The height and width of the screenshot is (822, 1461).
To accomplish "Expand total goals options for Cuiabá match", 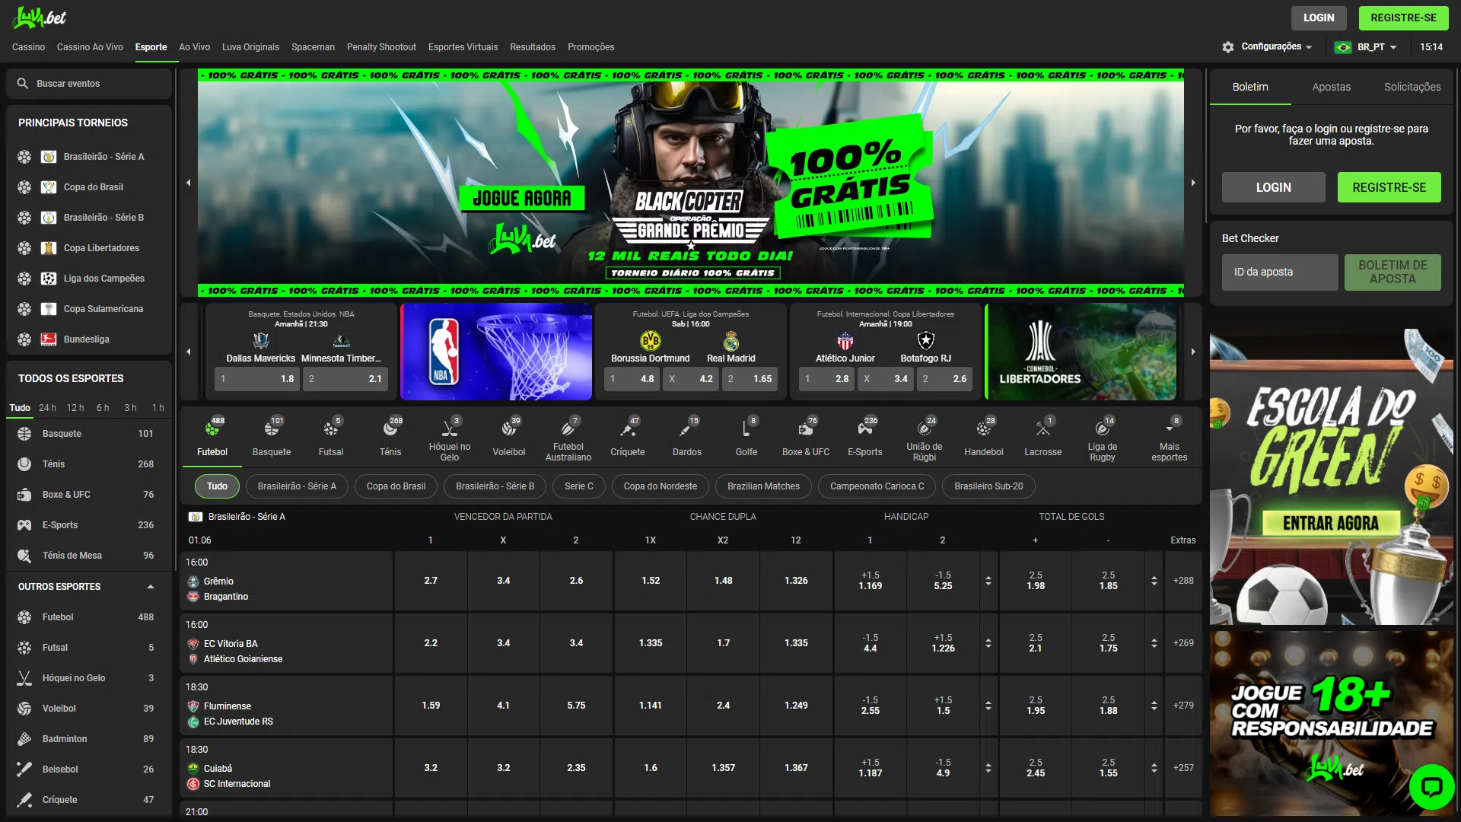I will (x=1154, y=768).
